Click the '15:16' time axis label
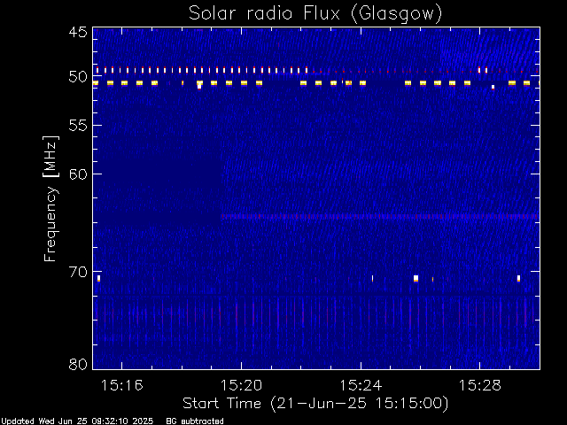The height and width of the screenshot is (425, 567). point(122,385)
